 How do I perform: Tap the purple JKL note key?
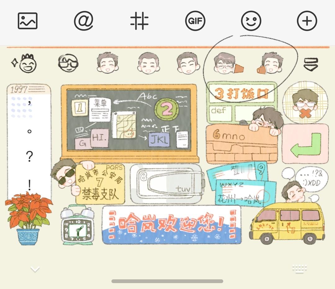pos(159,140)
